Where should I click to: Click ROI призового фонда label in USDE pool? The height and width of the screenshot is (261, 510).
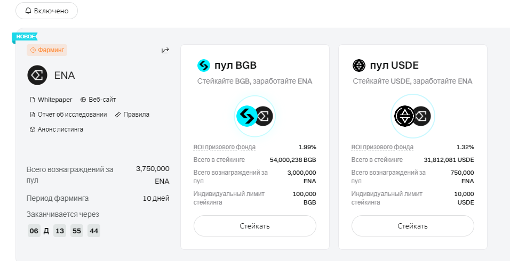pyautogui.click(x=382, y=147)
